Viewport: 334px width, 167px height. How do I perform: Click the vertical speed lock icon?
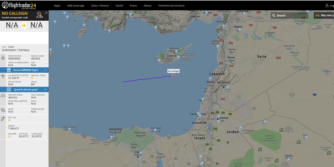point(32,78)
